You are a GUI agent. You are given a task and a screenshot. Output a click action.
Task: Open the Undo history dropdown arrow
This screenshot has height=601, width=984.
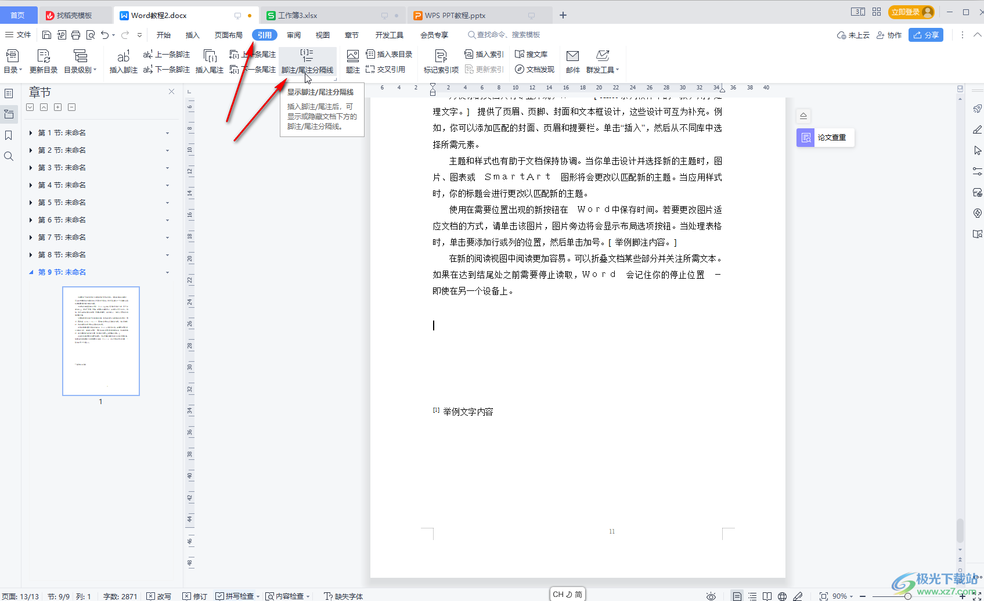[113, 35]
